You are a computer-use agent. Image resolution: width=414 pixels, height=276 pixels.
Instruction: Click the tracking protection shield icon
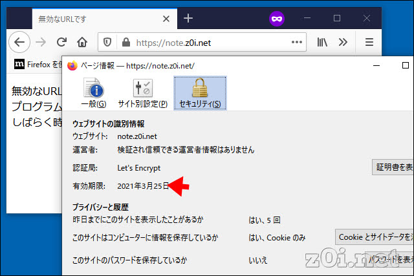click(107, 42)
